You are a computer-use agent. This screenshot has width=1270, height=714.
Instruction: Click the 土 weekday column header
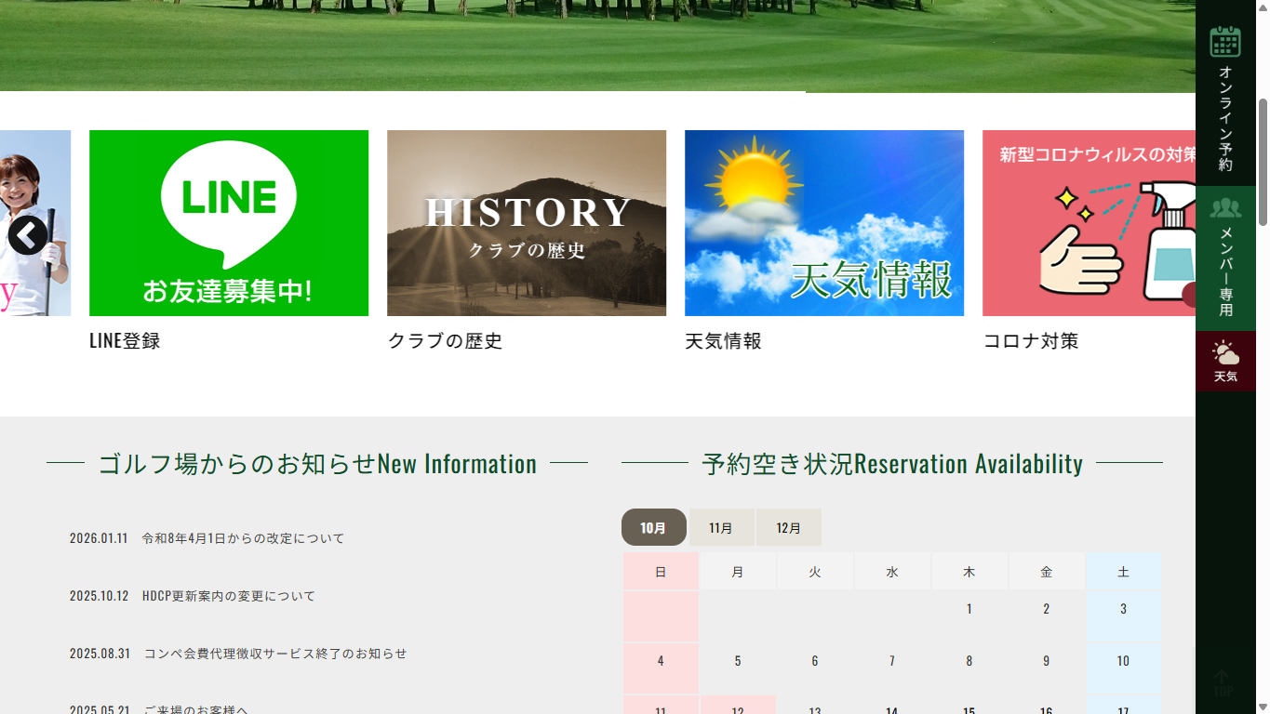coord(1123,572)
